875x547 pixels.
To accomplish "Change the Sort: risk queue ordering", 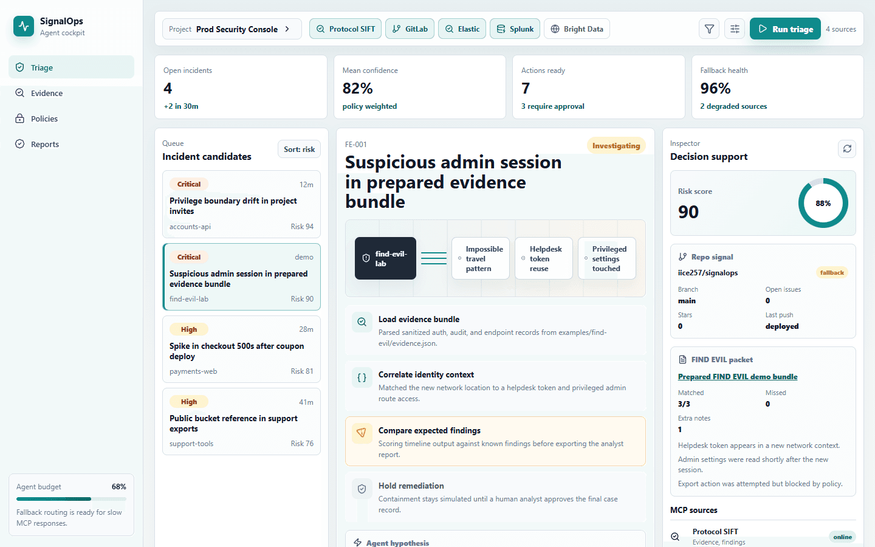I will [x=299, y=149].
